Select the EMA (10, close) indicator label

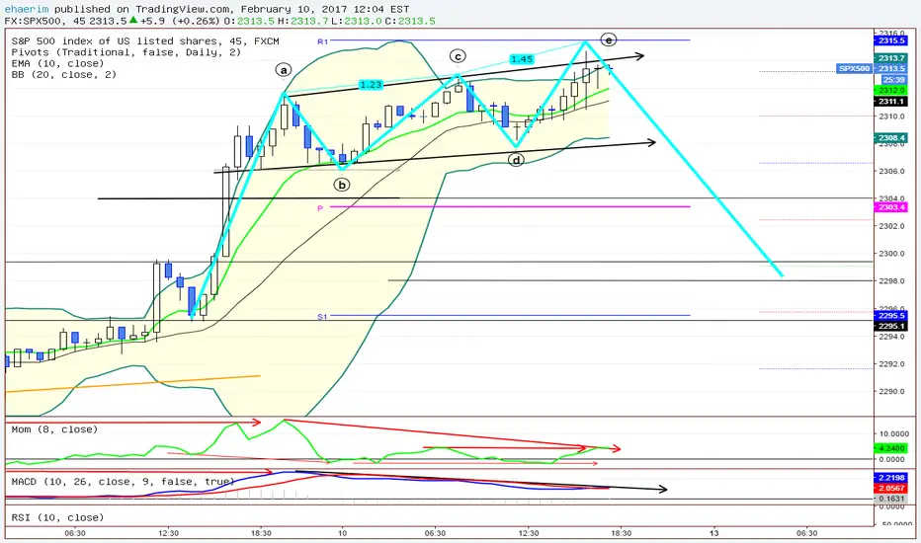tap(57, 63)
